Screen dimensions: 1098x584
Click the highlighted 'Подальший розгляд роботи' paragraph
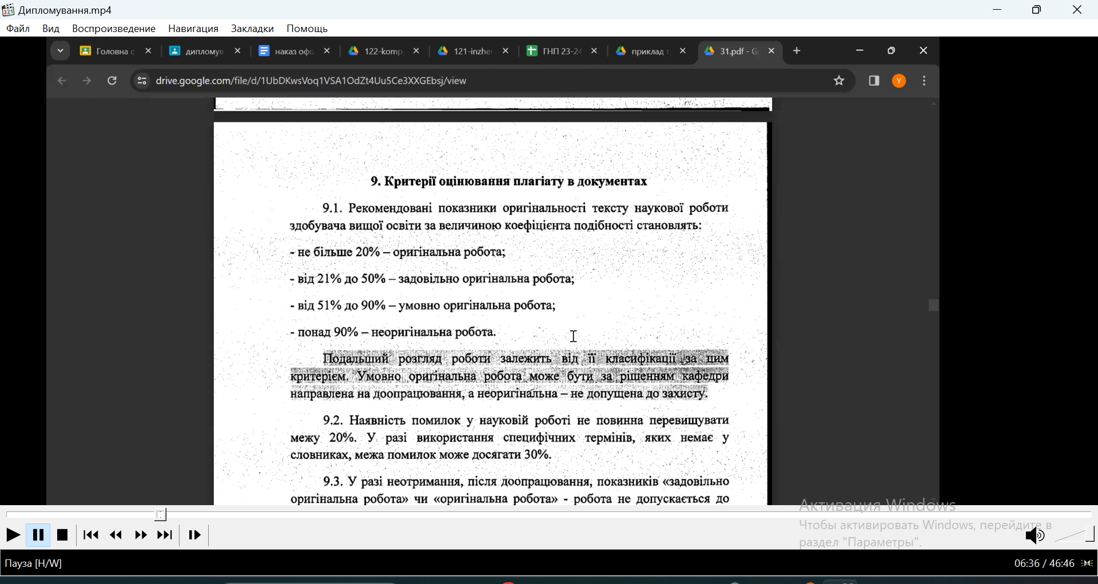click(x=510, y=376)
